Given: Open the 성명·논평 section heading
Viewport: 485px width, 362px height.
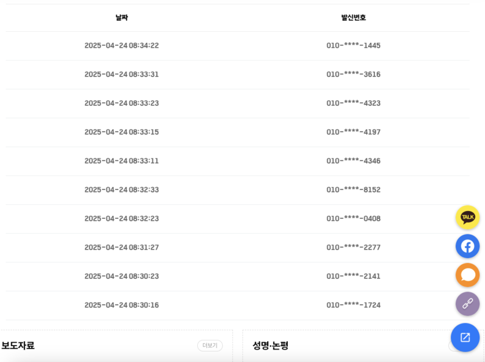Looking at the screenshot, I should tap(270, 345).
